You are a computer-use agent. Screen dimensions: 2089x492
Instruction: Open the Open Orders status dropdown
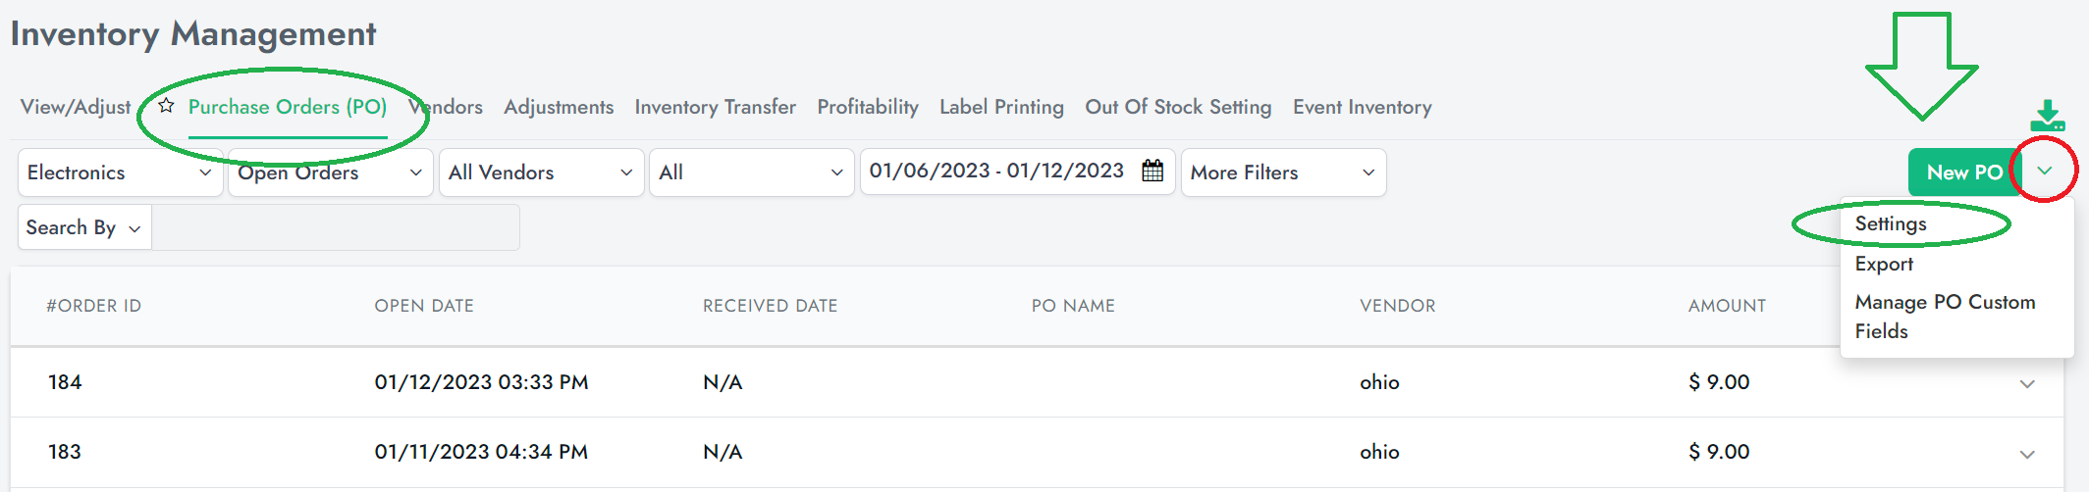tap(331, 172)
